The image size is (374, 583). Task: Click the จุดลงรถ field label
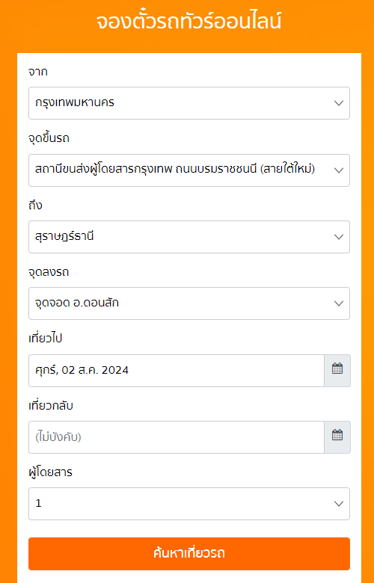click(49, 272)
